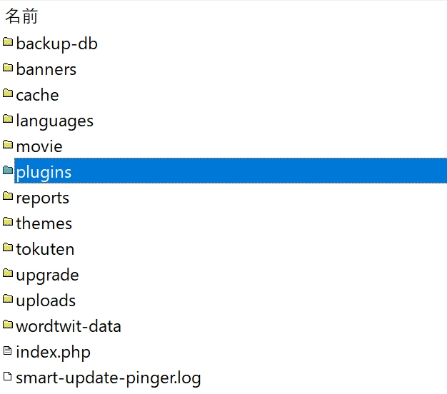Select the smart-update-pinger.log file name
447x394 pixels.
click(109, 378)
